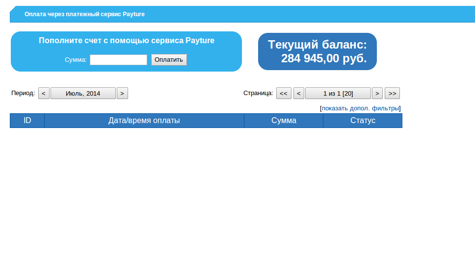Go to previous page of results
Screen dimensions: 475x254
point(298,93)
